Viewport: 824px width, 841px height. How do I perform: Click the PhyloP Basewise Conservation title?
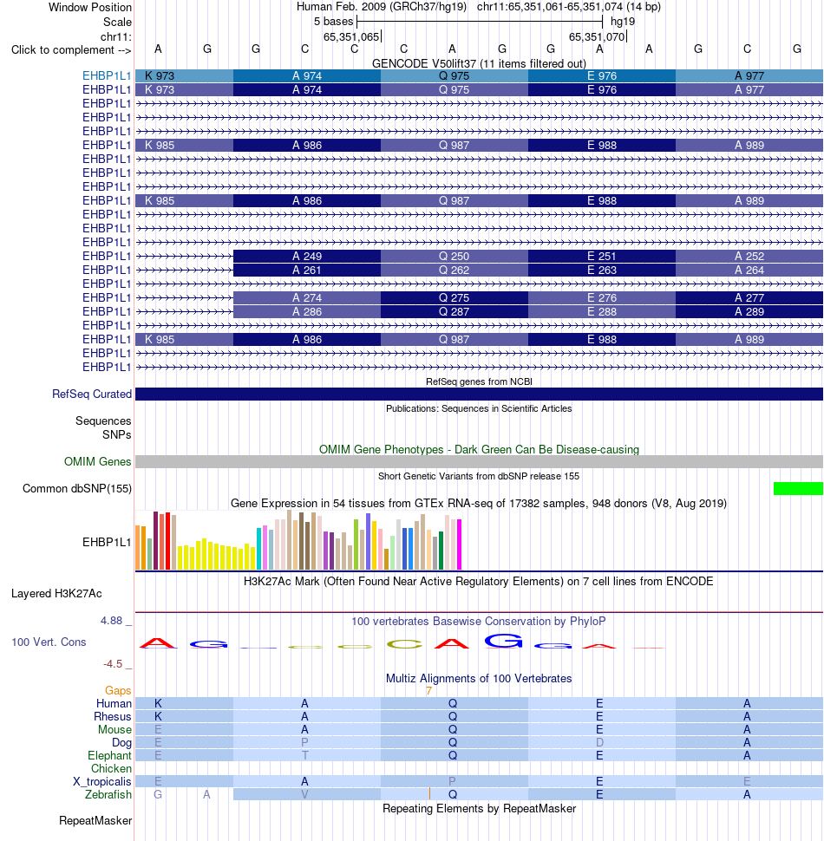[x=479, y=621]
